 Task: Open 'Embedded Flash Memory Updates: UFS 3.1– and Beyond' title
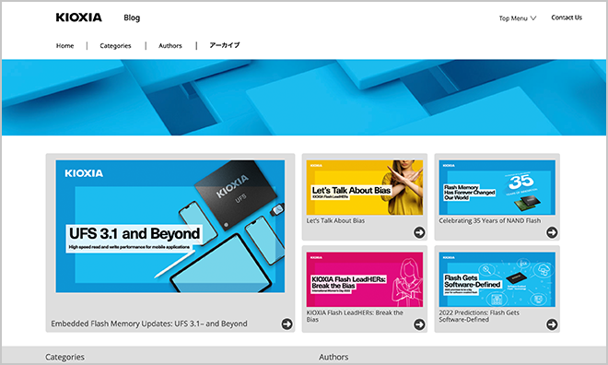point(149,324)
